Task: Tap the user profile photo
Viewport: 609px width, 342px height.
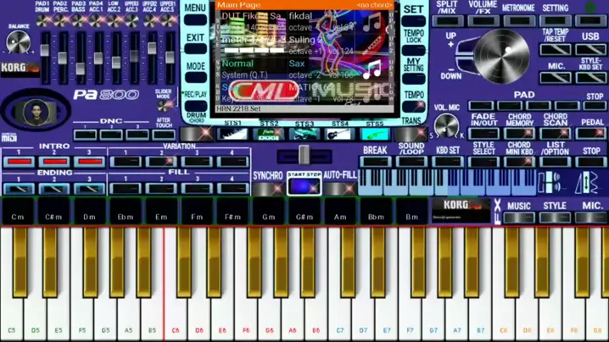Action: point(35,111)
